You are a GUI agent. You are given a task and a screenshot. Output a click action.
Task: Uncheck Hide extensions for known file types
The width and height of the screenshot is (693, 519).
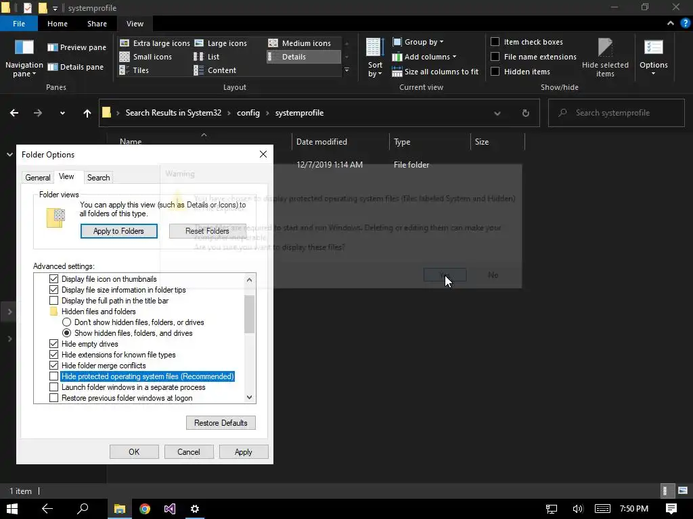tap(53, 355)
